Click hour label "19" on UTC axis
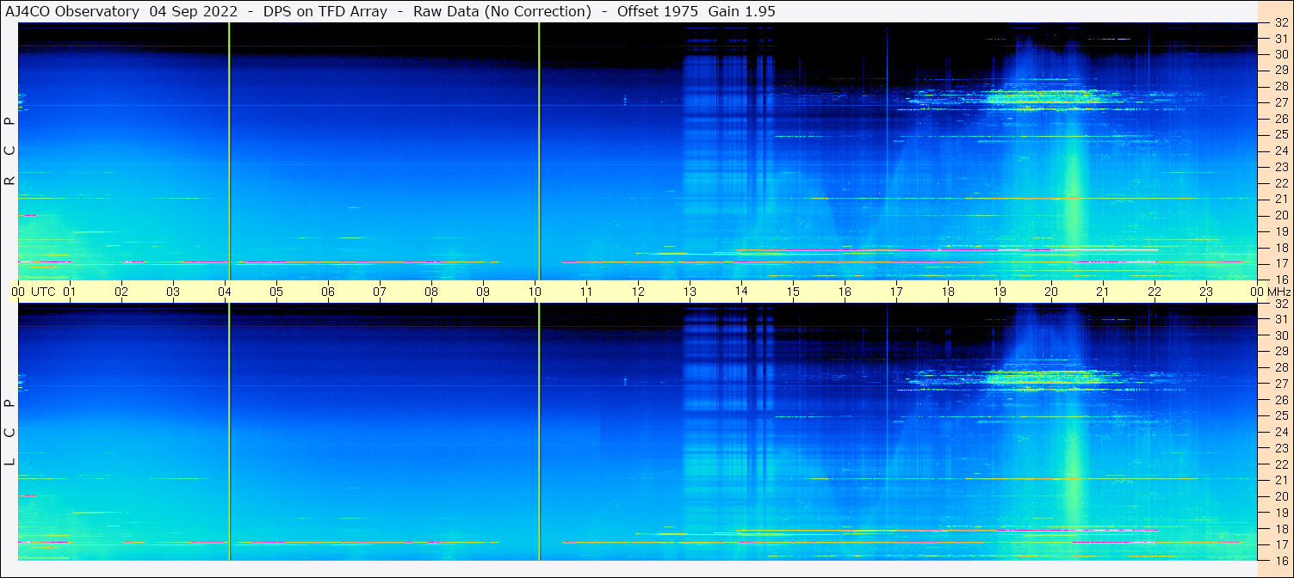The height and width of the screenshot is (578, 1294). pyautogui.click(x=1000, y=292)
